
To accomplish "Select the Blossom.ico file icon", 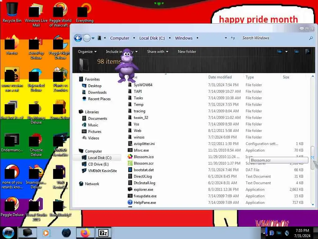I will (x=130, y=157).
